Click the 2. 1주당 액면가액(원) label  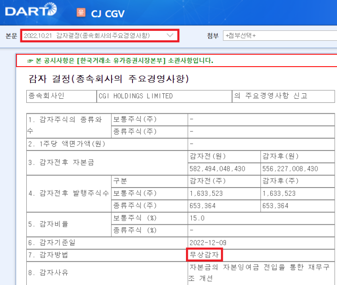pyautogui.click(x=67, y=144)
